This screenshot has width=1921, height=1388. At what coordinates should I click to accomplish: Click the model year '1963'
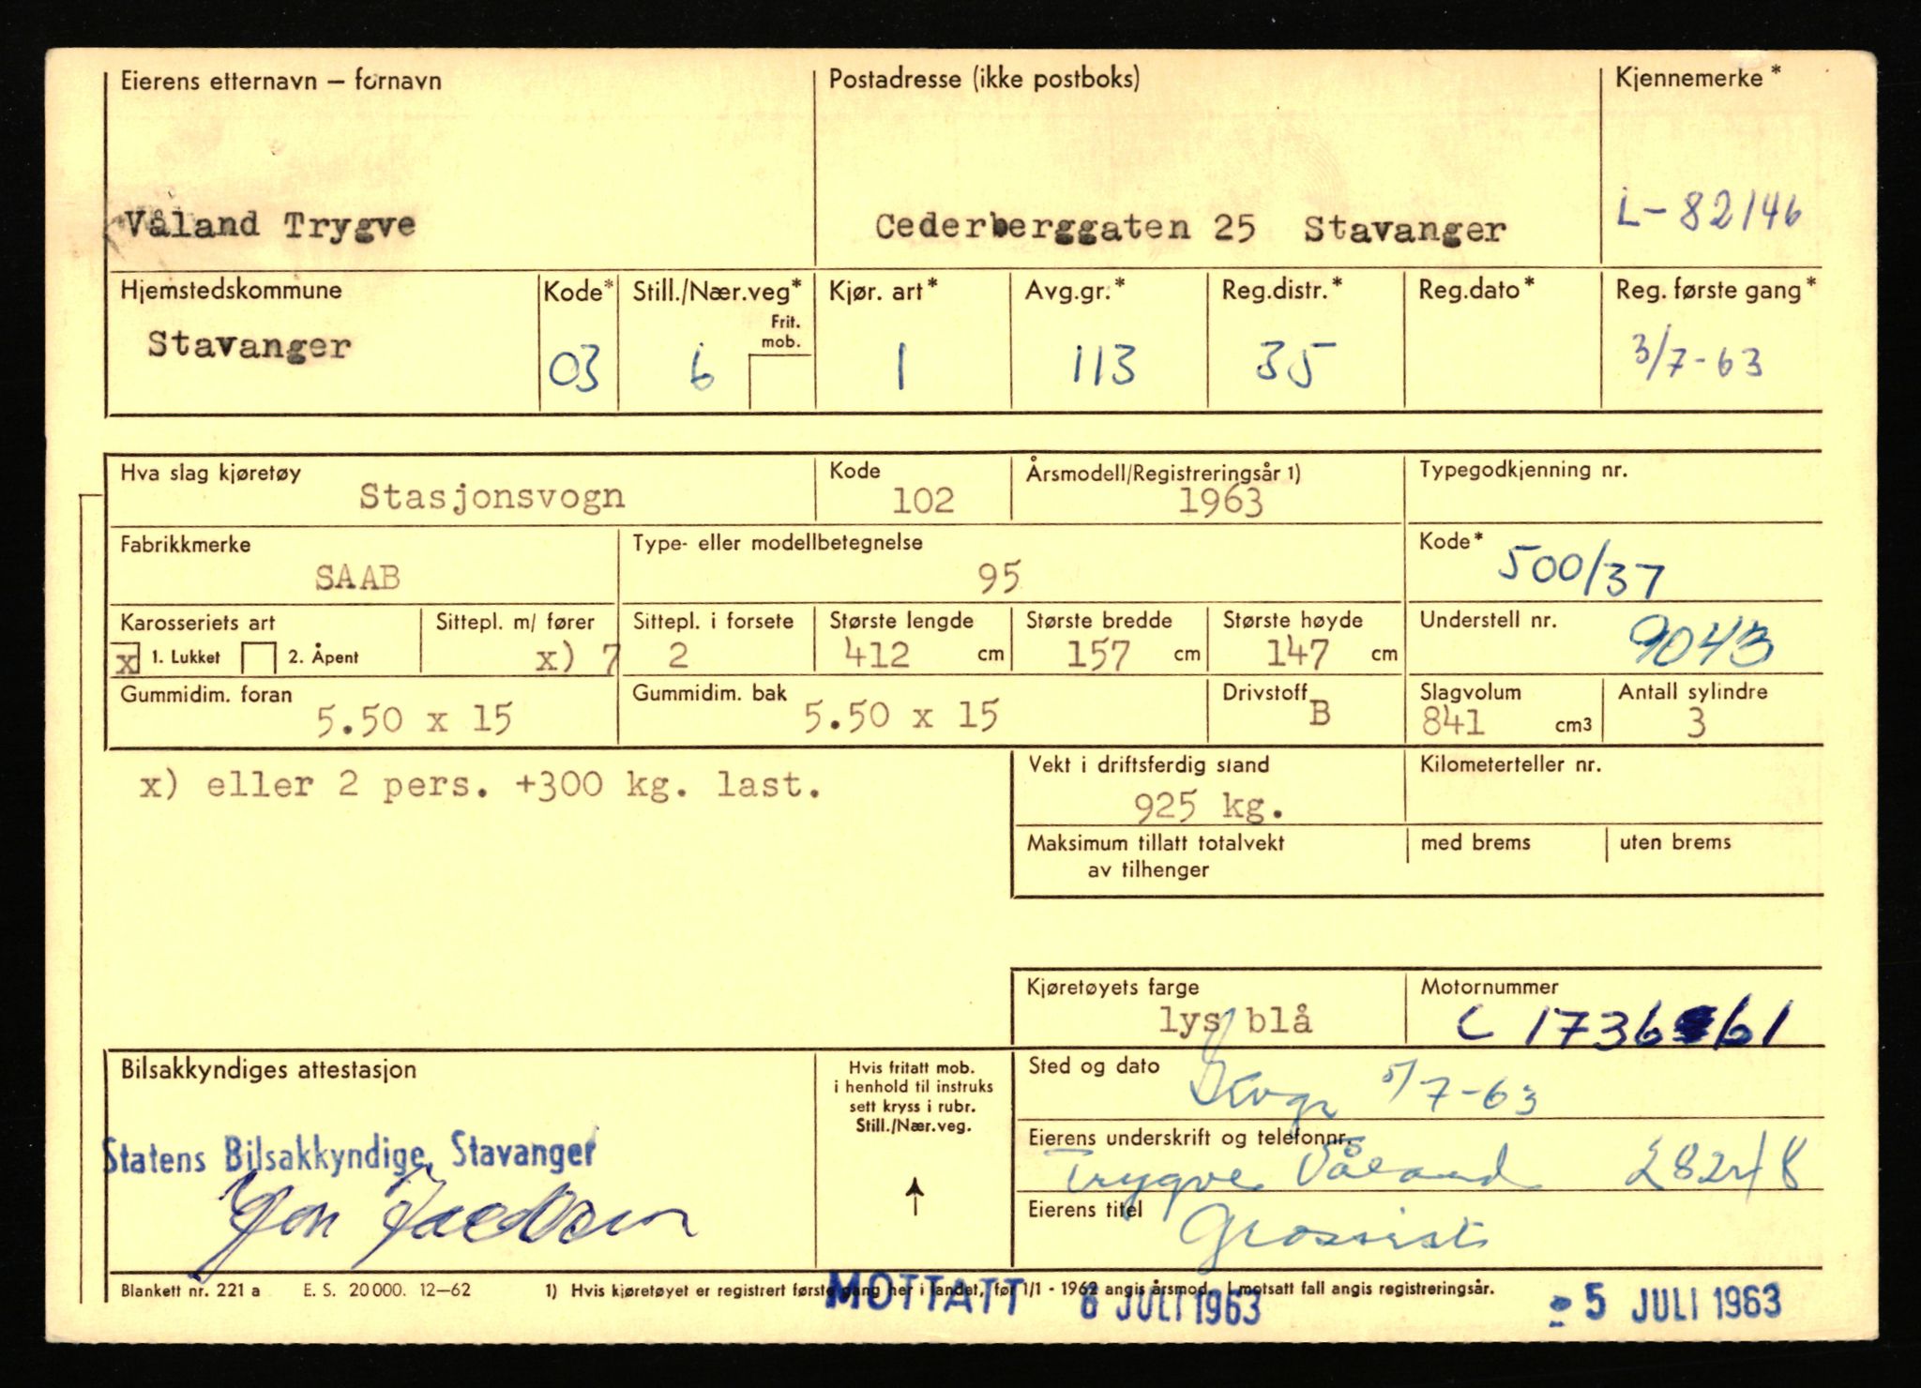pyautogui.click(x=1220, y=502)
